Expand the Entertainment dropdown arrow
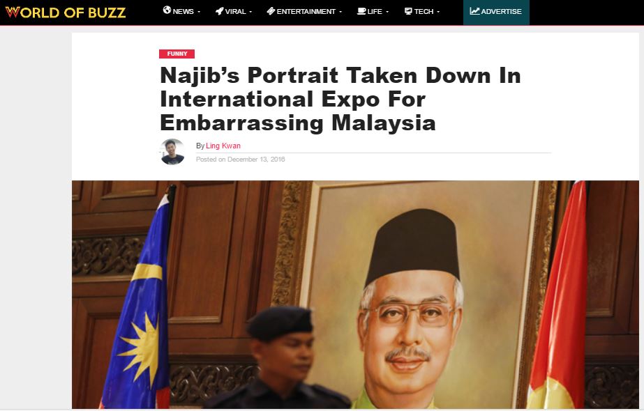 [340, 12]
